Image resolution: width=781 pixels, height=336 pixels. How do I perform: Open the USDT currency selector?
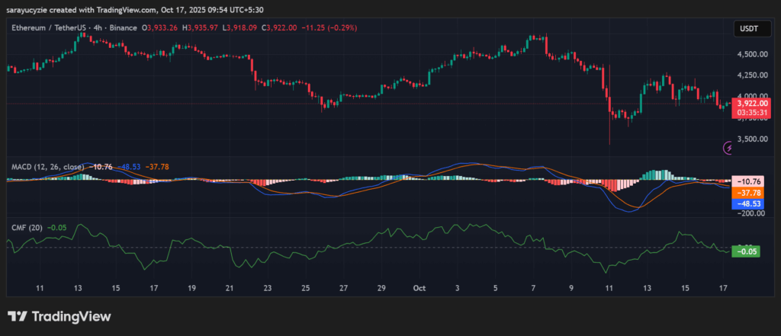click(747, 28)
